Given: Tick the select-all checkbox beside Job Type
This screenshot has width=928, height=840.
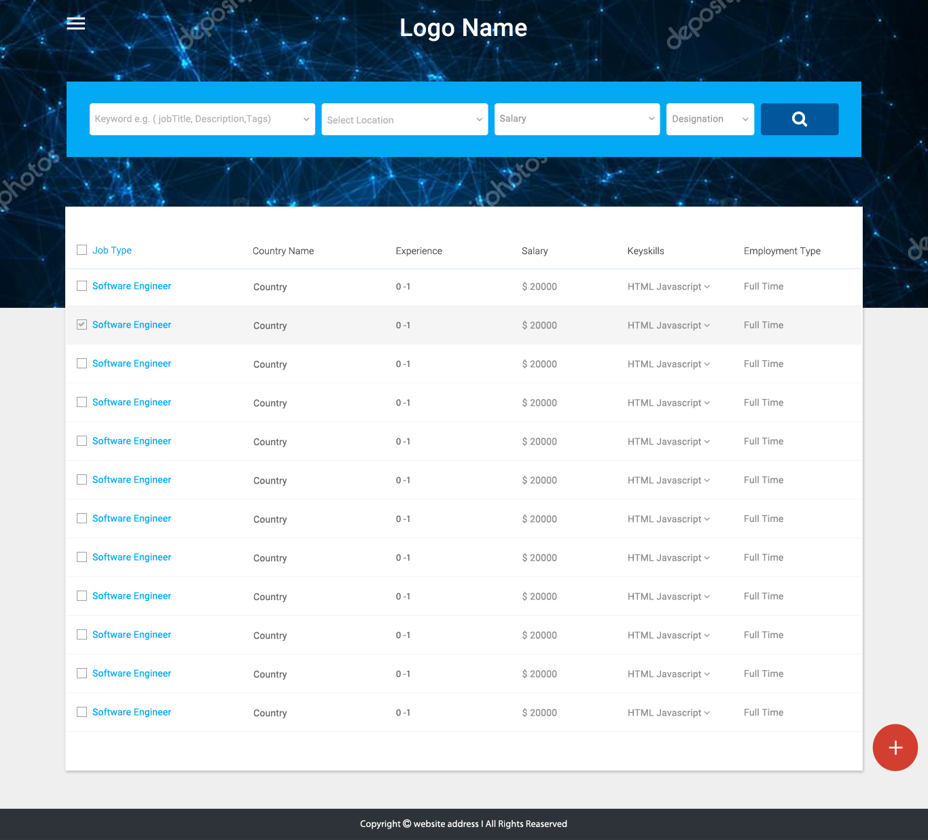Looking at the screenshot, I should point(82,250).
